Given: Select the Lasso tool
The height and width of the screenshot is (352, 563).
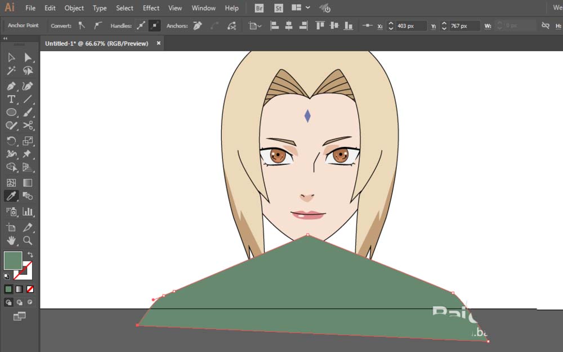Looking at the screenshot, I should click(x=28, y=71).
